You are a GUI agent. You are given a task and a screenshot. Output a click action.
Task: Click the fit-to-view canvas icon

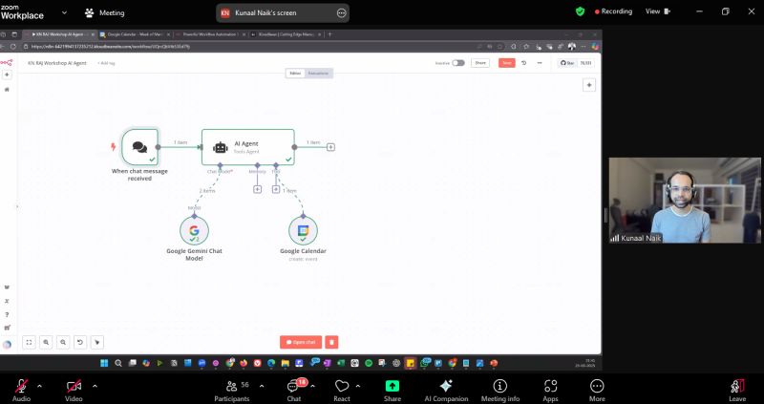29,342
